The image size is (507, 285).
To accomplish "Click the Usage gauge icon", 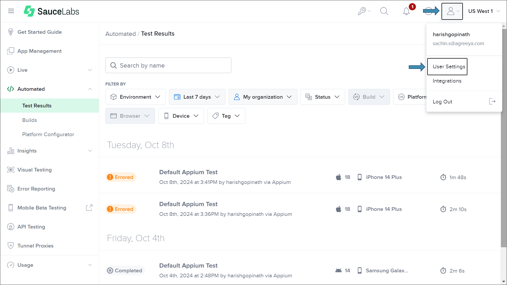I will click(11, 265).
